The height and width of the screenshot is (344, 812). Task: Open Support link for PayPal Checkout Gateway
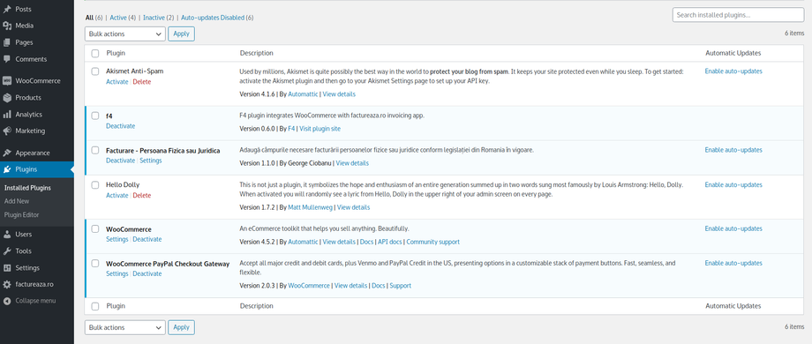[x=401, y=286]
